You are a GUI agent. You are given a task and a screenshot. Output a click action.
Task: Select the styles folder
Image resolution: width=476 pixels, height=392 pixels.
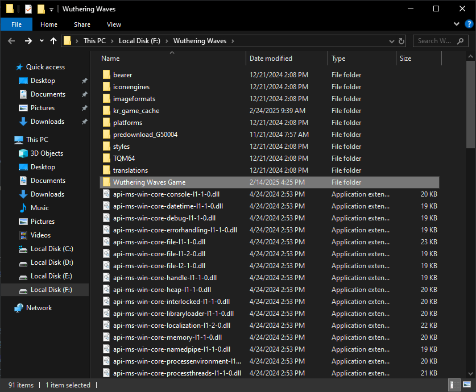click(121, 147)
